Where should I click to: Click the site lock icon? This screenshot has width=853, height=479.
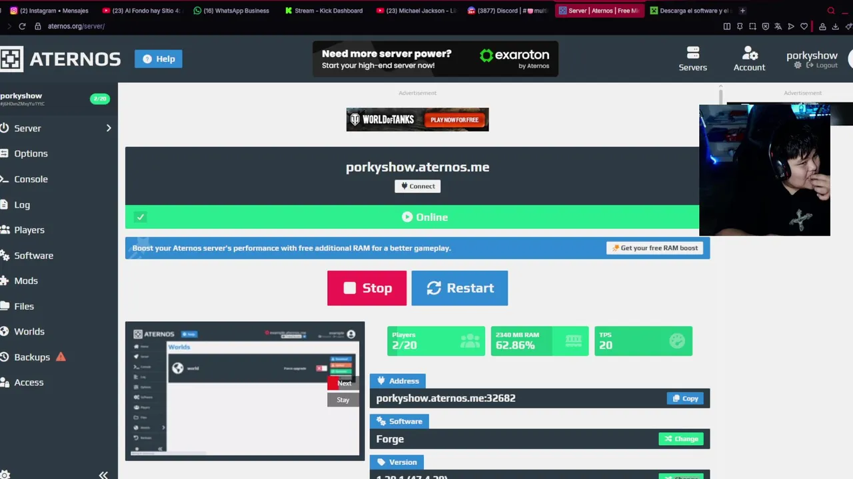[38, 26]
